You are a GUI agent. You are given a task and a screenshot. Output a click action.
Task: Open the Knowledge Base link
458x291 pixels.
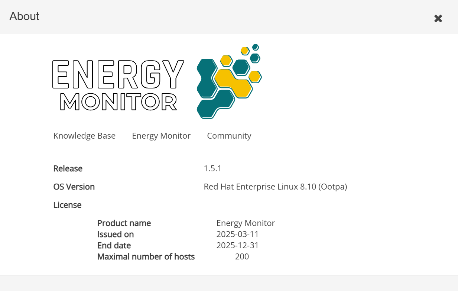[x=84, y=136]
